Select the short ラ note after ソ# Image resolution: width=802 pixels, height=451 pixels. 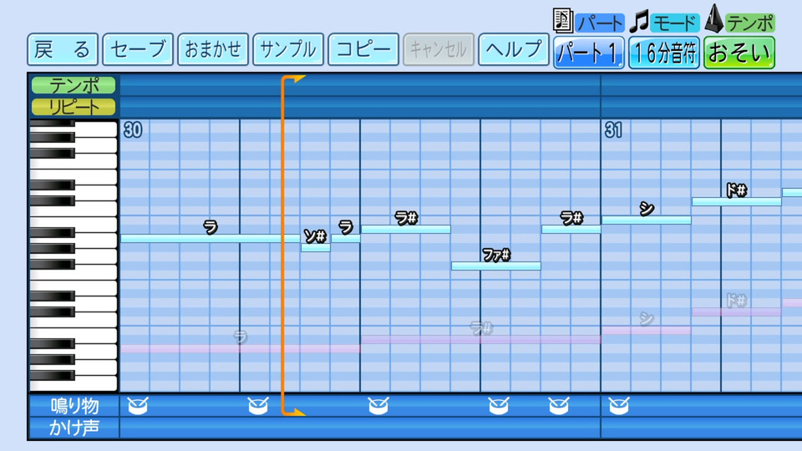point(346,238)
